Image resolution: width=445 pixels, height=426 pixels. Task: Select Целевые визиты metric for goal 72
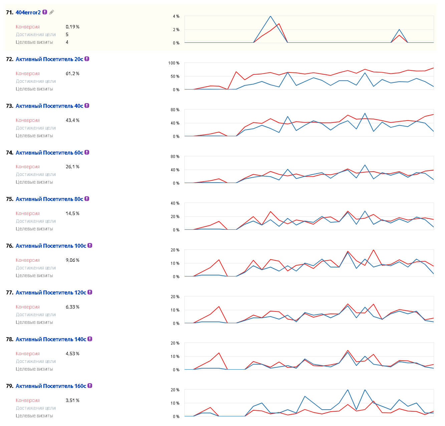(34, 89)
